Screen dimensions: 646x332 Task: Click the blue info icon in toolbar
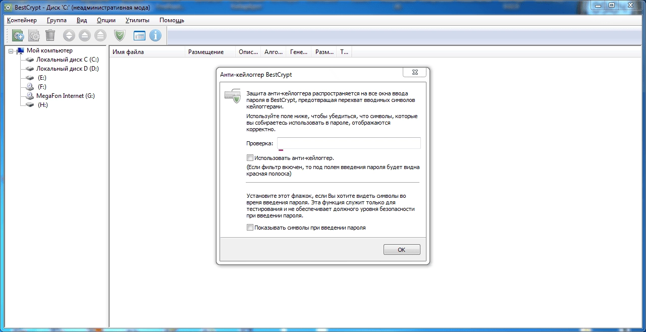pyautogui.click(x=155, y=35)
